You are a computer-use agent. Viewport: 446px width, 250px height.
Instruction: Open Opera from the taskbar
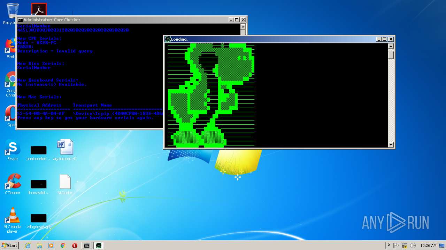[x=75, y=245]
